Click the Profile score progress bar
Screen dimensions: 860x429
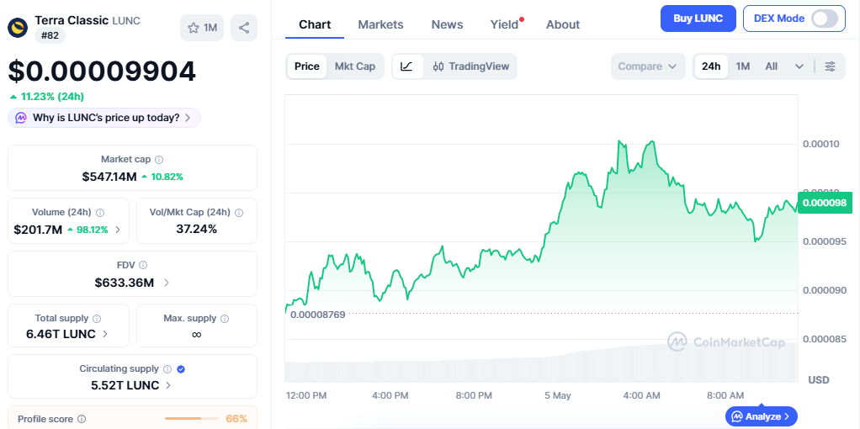coord(190,419)
